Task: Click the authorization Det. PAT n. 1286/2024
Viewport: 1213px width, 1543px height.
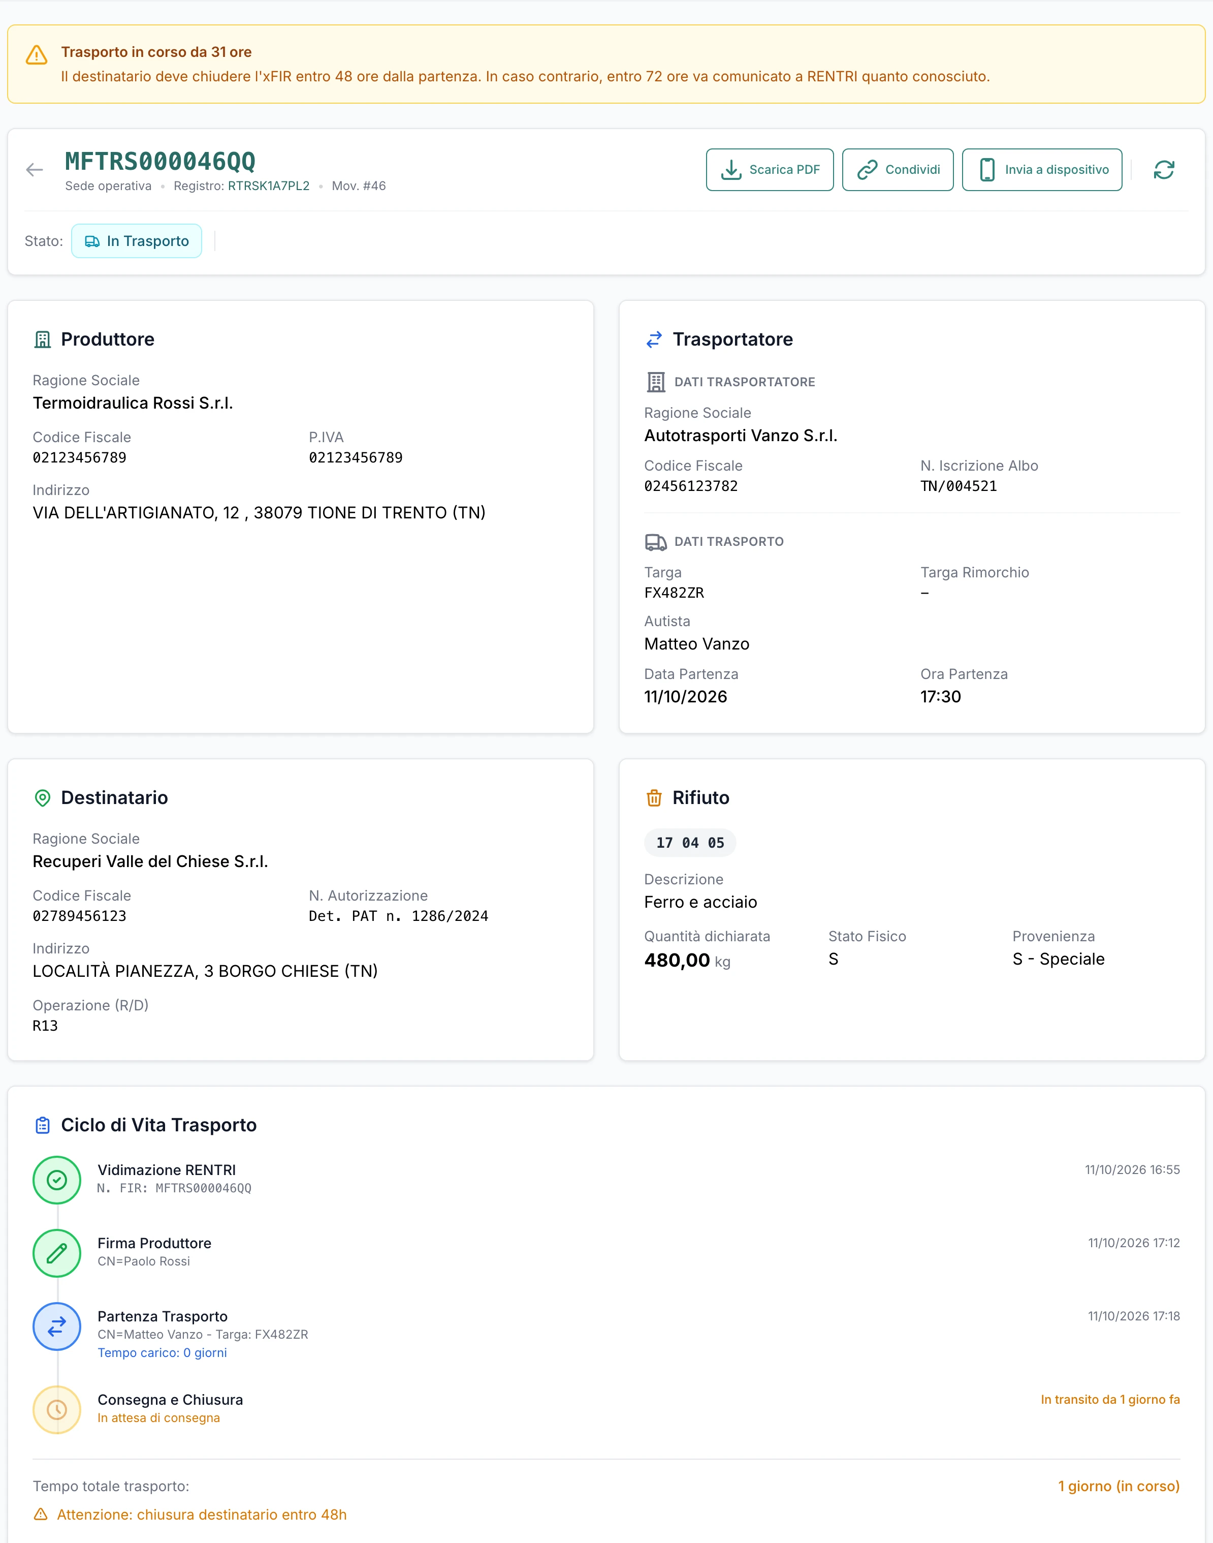Action: point(398,916)
